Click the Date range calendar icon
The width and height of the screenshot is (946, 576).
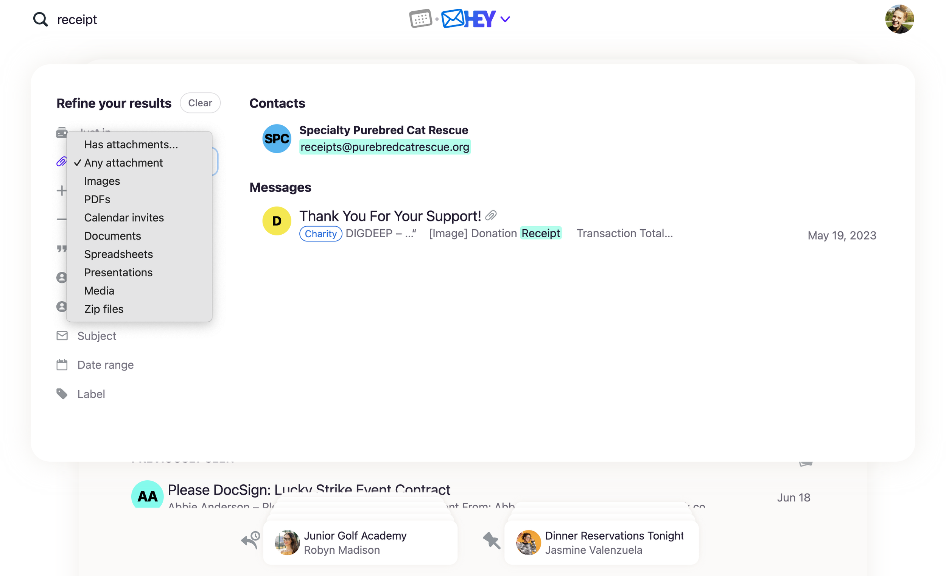[x=62, y=365]
